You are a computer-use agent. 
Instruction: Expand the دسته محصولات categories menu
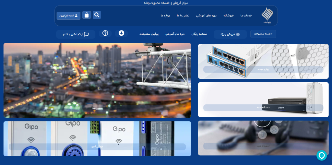pos(263,34)
